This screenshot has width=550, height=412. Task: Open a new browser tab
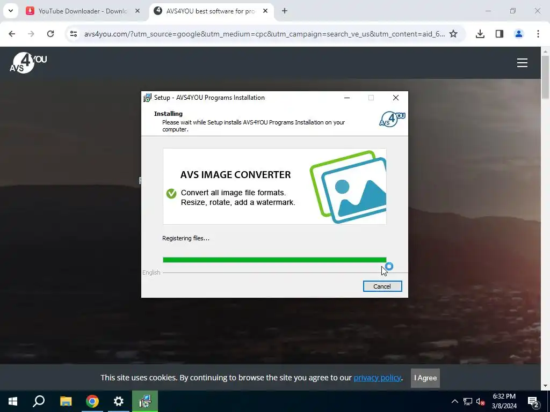(285, 11)
